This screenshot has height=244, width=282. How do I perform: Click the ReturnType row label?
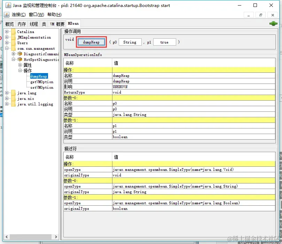(x=74, y=92)
